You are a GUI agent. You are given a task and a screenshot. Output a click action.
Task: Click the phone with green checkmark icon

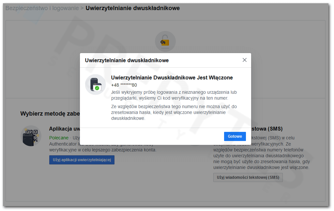tap(96, 84)
